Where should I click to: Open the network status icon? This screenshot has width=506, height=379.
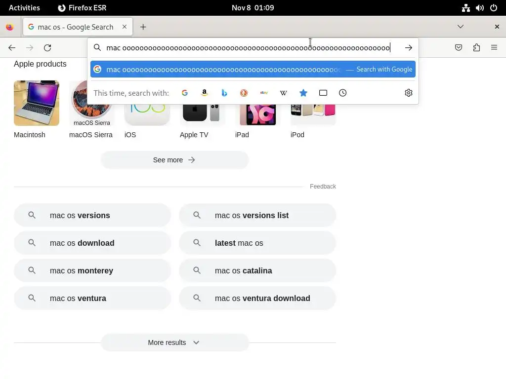pos(465,8)
